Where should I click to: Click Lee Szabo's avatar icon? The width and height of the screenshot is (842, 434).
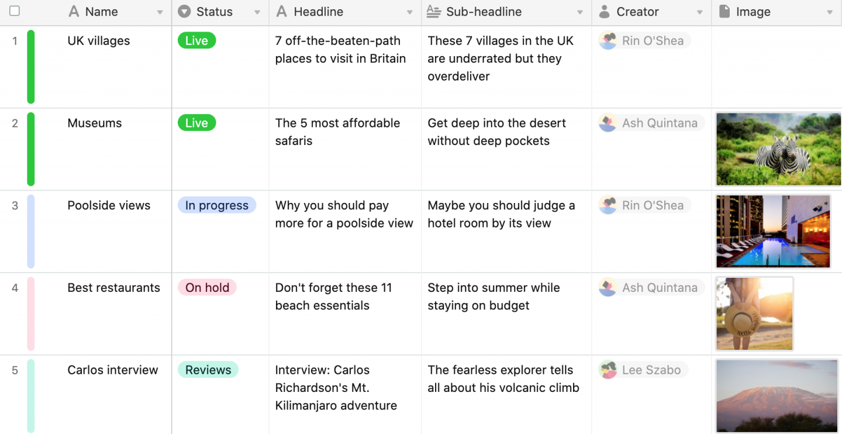point(608,370)
